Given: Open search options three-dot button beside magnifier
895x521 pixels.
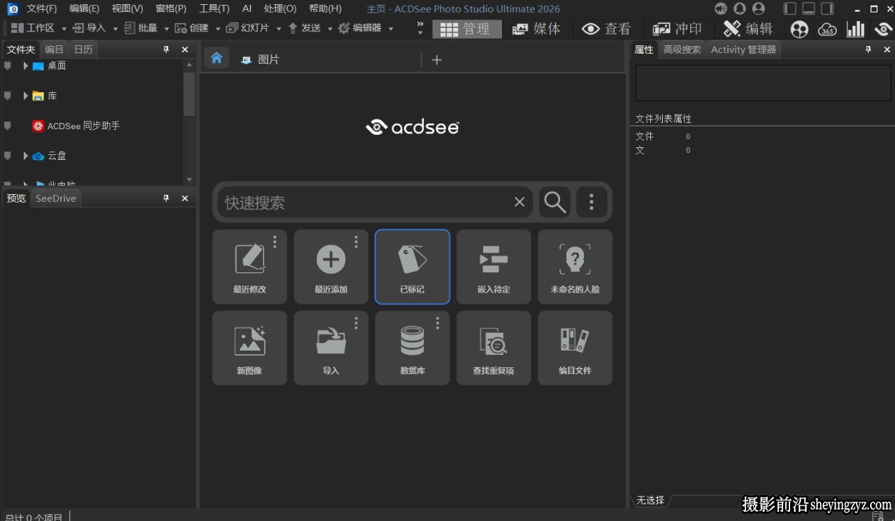Looking at the screenshot, I should [592, 203].
